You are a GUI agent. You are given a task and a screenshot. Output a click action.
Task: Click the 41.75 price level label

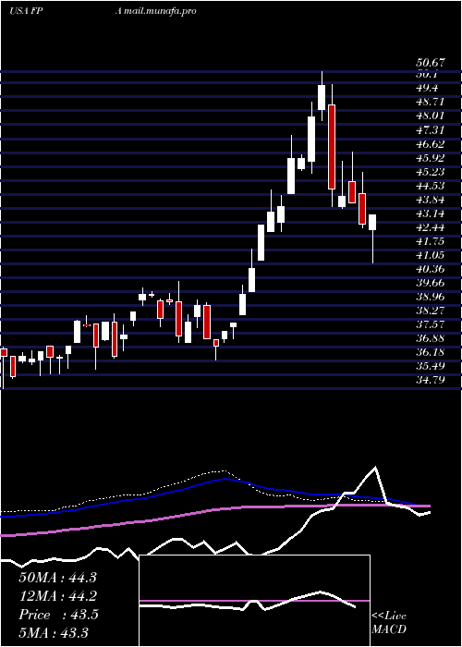[x=431, y=241]
